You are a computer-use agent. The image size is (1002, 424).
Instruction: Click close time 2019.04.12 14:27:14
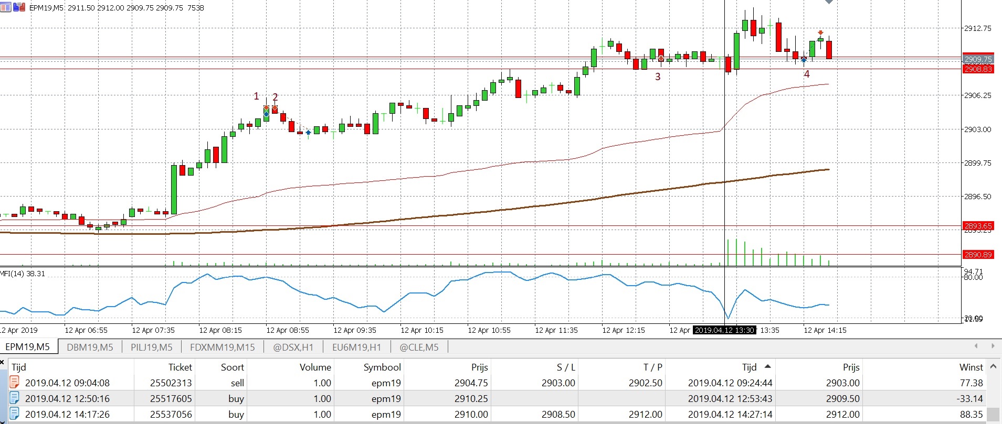pyautogui.click(x=730, y=415)
